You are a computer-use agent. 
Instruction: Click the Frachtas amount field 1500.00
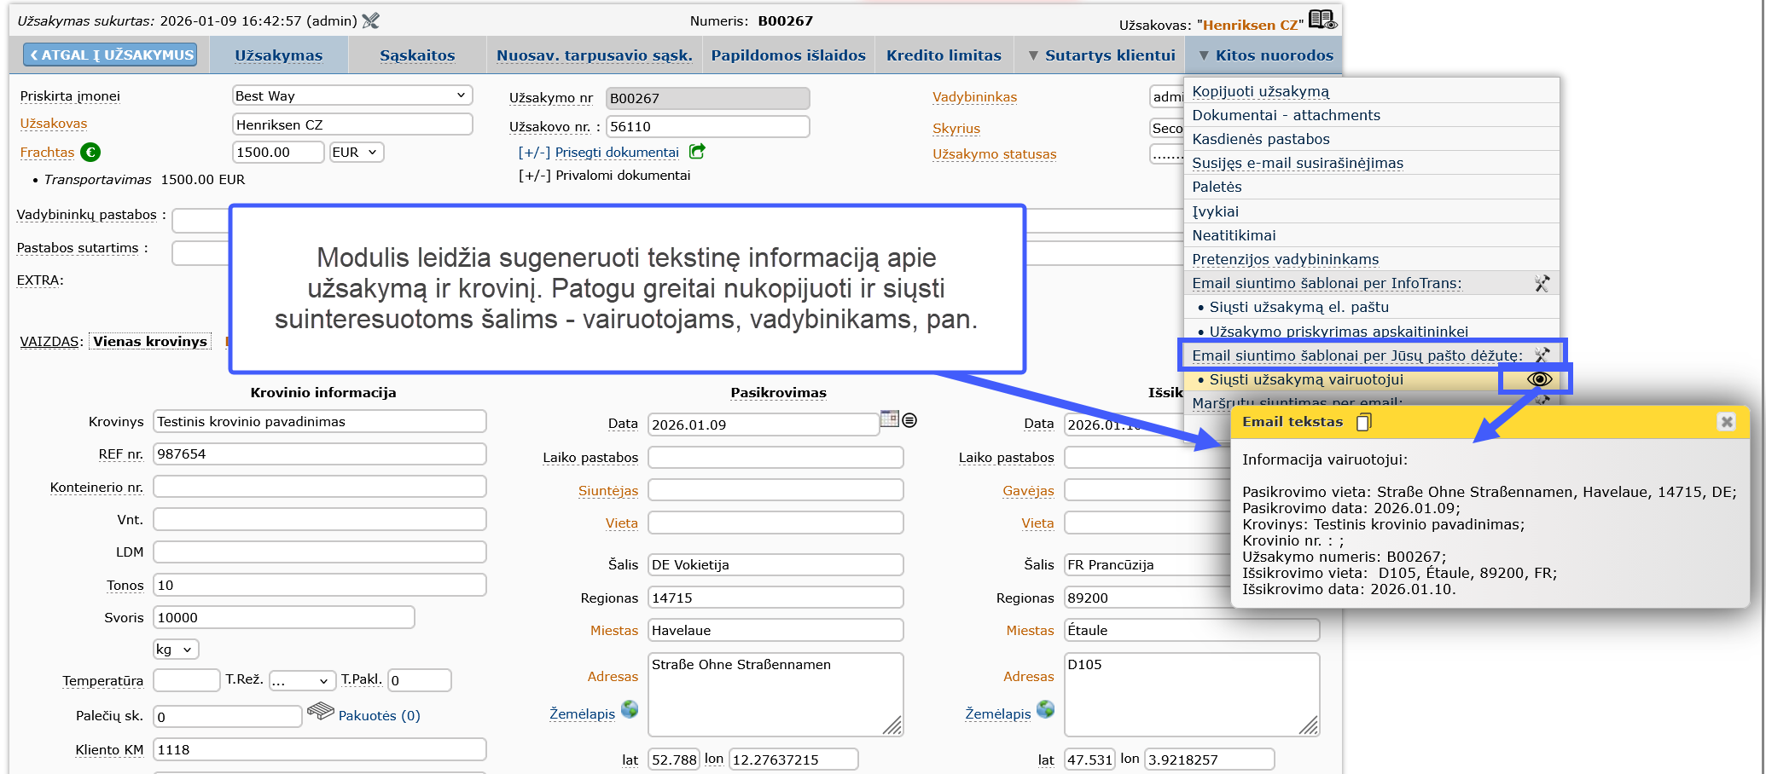pos(278,153)
